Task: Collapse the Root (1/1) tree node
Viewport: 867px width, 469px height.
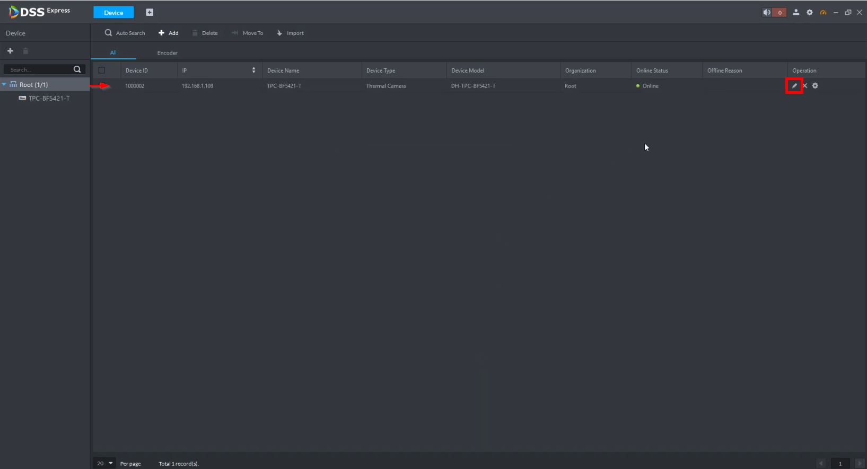Action: [4, 85]
